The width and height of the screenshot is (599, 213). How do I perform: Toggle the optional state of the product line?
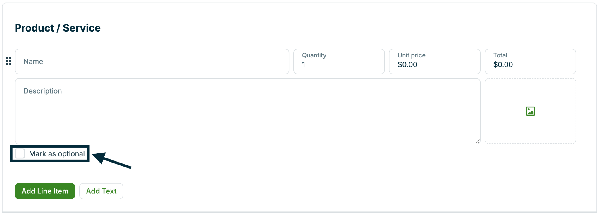pyautogui.click(x=20, y=153)
